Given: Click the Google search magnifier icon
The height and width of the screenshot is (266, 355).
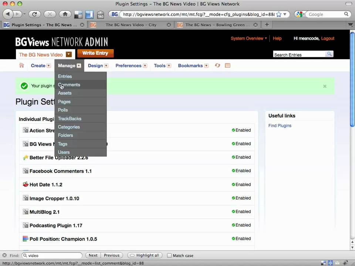Looking at the screenshot, I should (x=346, y=14).
